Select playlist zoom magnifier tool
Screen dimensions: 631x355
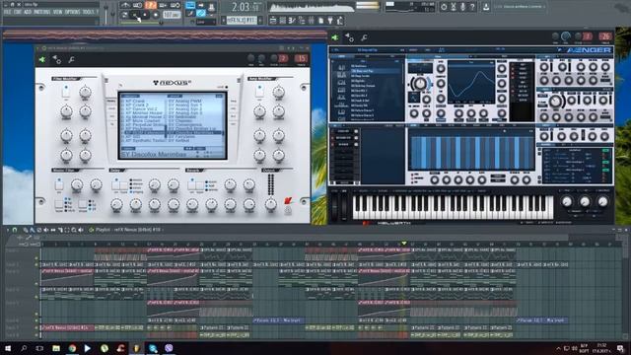pos(74,230)
